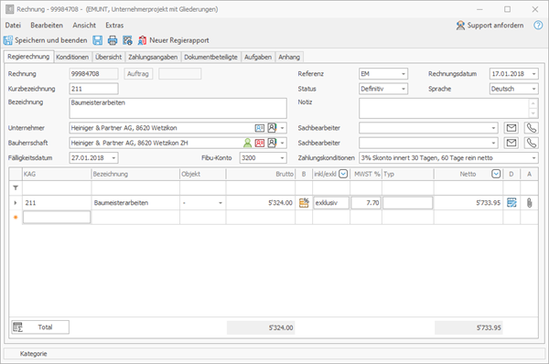The width and height of the screenshot is (549, 364).
Task: Open the Objekt dropdown in row 211
Action: 221,203
